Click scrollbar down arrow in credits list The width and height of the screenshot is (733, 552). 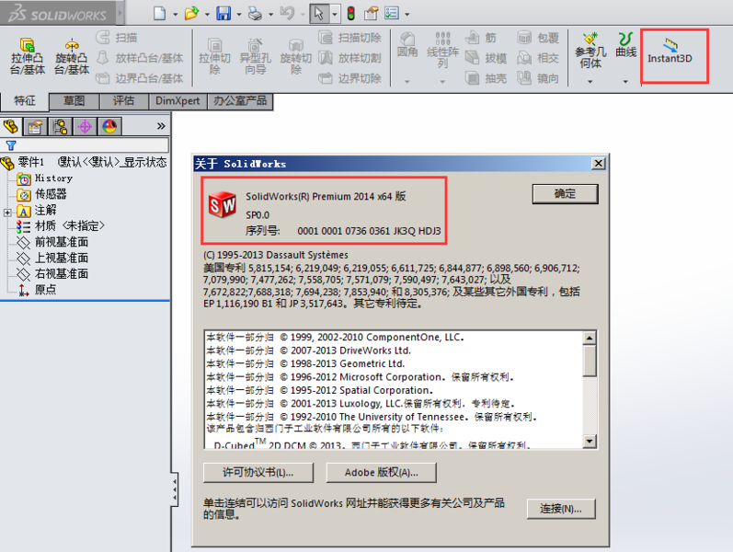tap(590, 441)
